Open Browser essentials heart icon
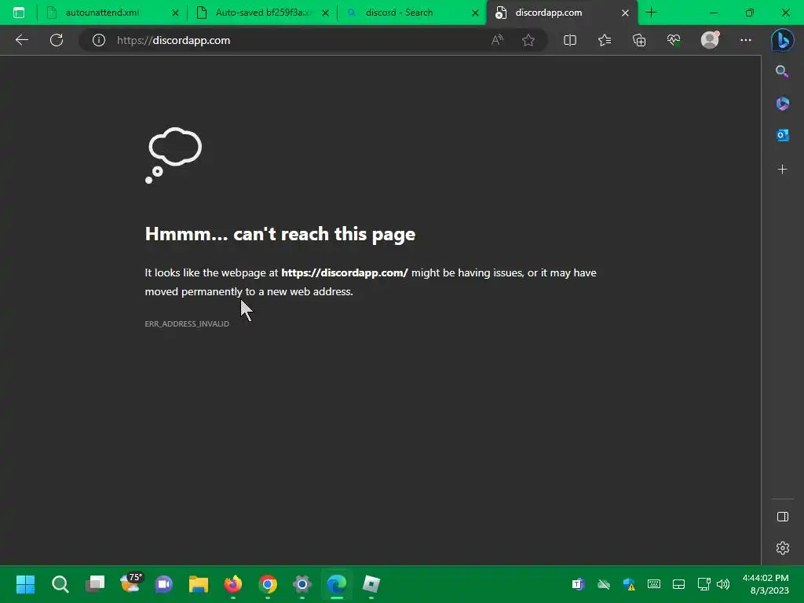 (674, 40)
